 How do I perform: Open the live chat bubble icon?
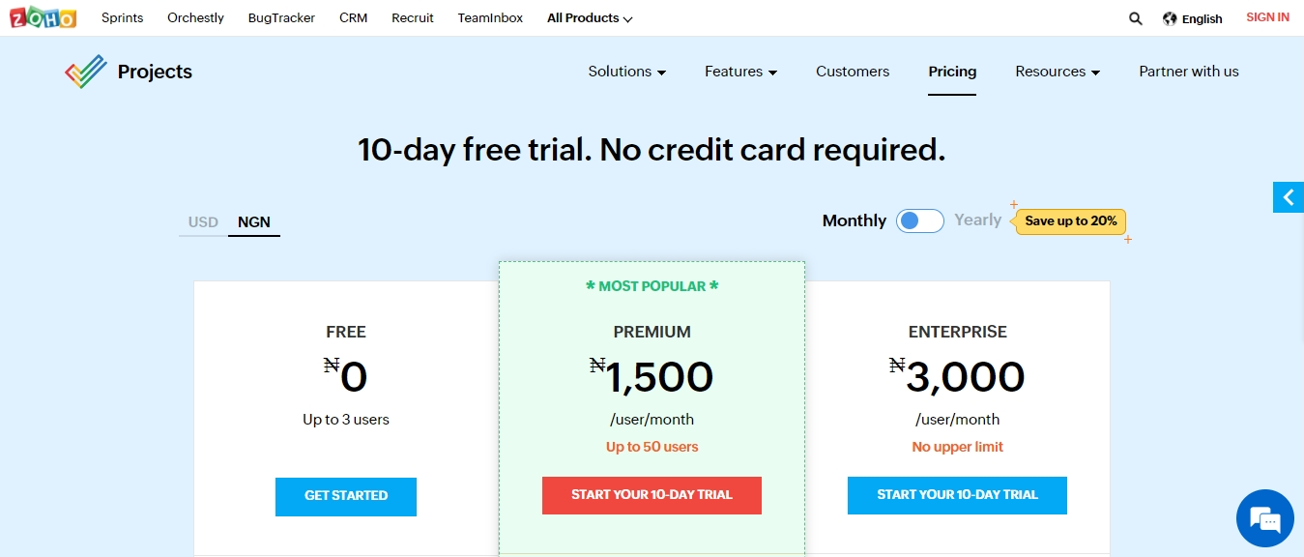[1264, 518]
